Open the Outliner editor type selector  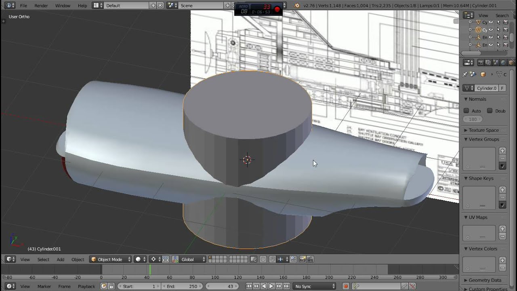click(x=468, y=15)
